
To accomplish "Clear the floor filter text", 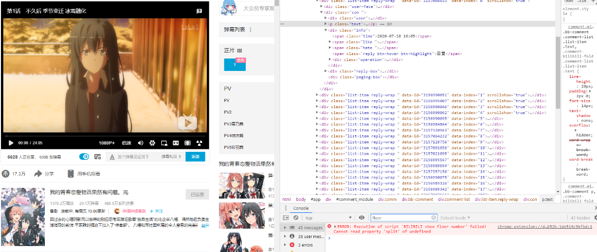I will (433, 218).
